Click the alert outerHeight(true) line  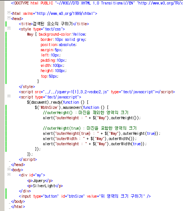click(x=102, y=133)
